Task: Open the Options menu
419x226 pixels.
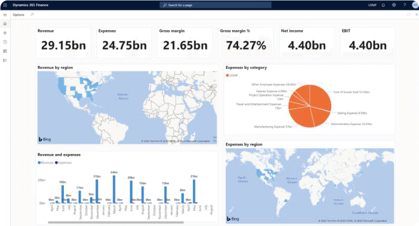Action: 18,14
